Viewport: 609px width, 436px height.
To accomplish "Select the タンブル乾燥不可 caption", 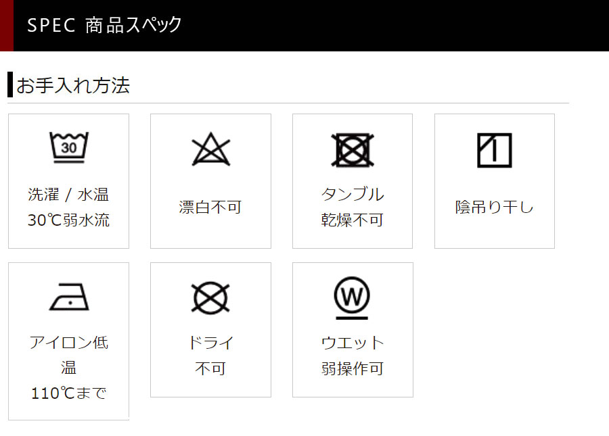I will [353, 207].
